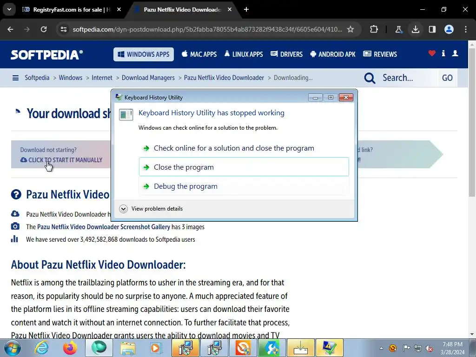Open Android APK section
Screen dimensions: 476x357
click(x=333, y=54)
